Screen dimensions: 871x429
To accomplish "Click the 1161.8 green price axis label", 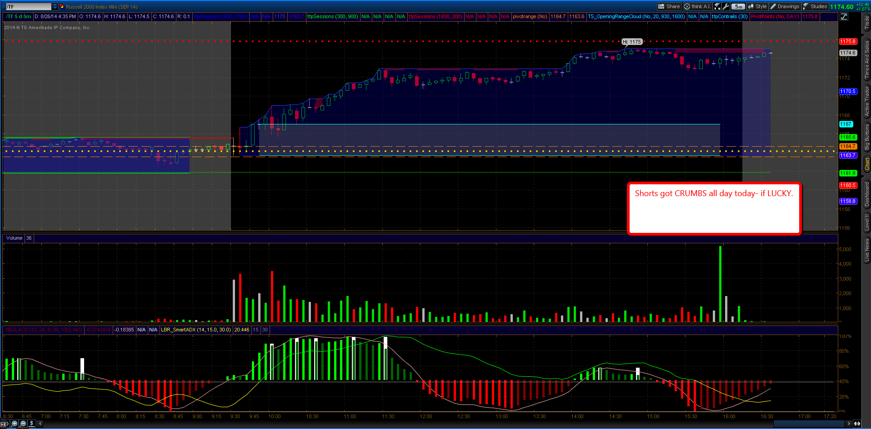I will 848,173.
